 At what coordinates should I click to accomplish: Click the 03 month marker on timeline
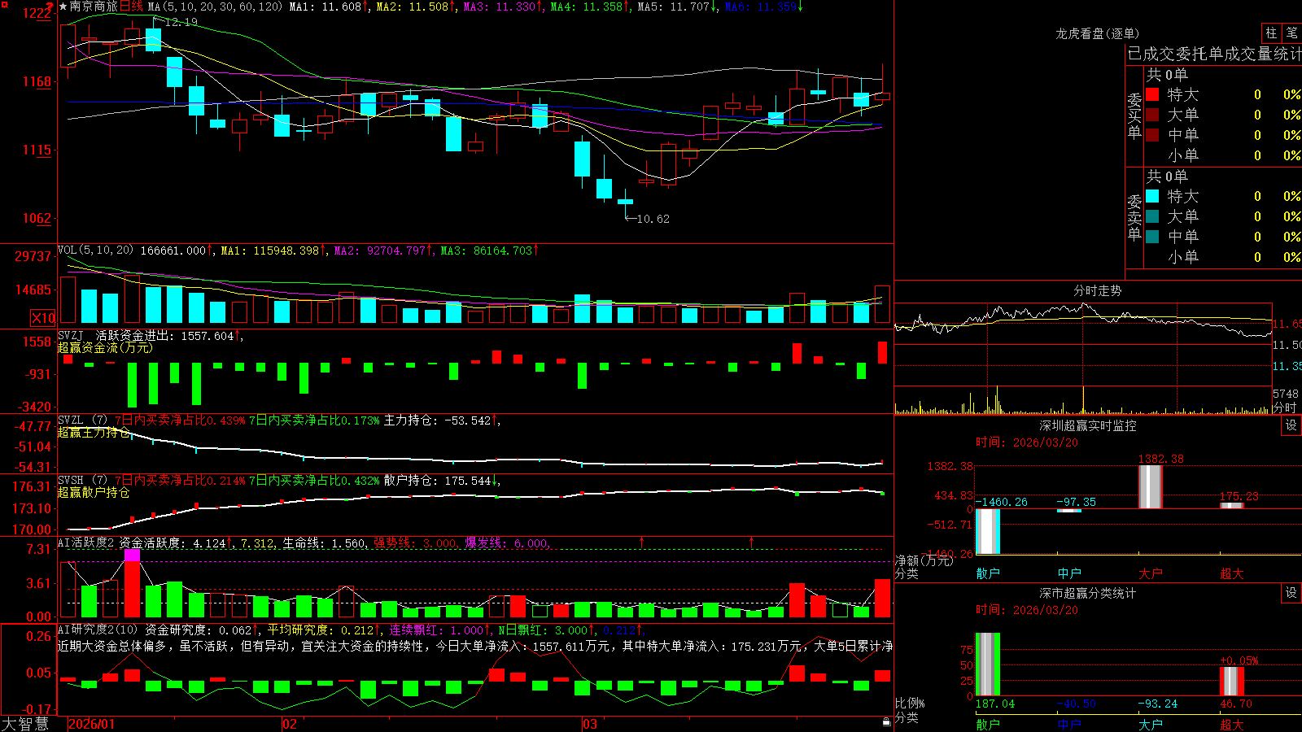pos(590,724)
